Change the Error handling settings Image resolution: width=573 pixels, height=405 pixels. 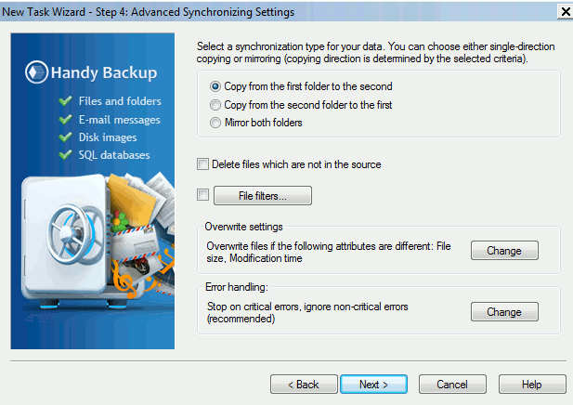click(504, 312)
